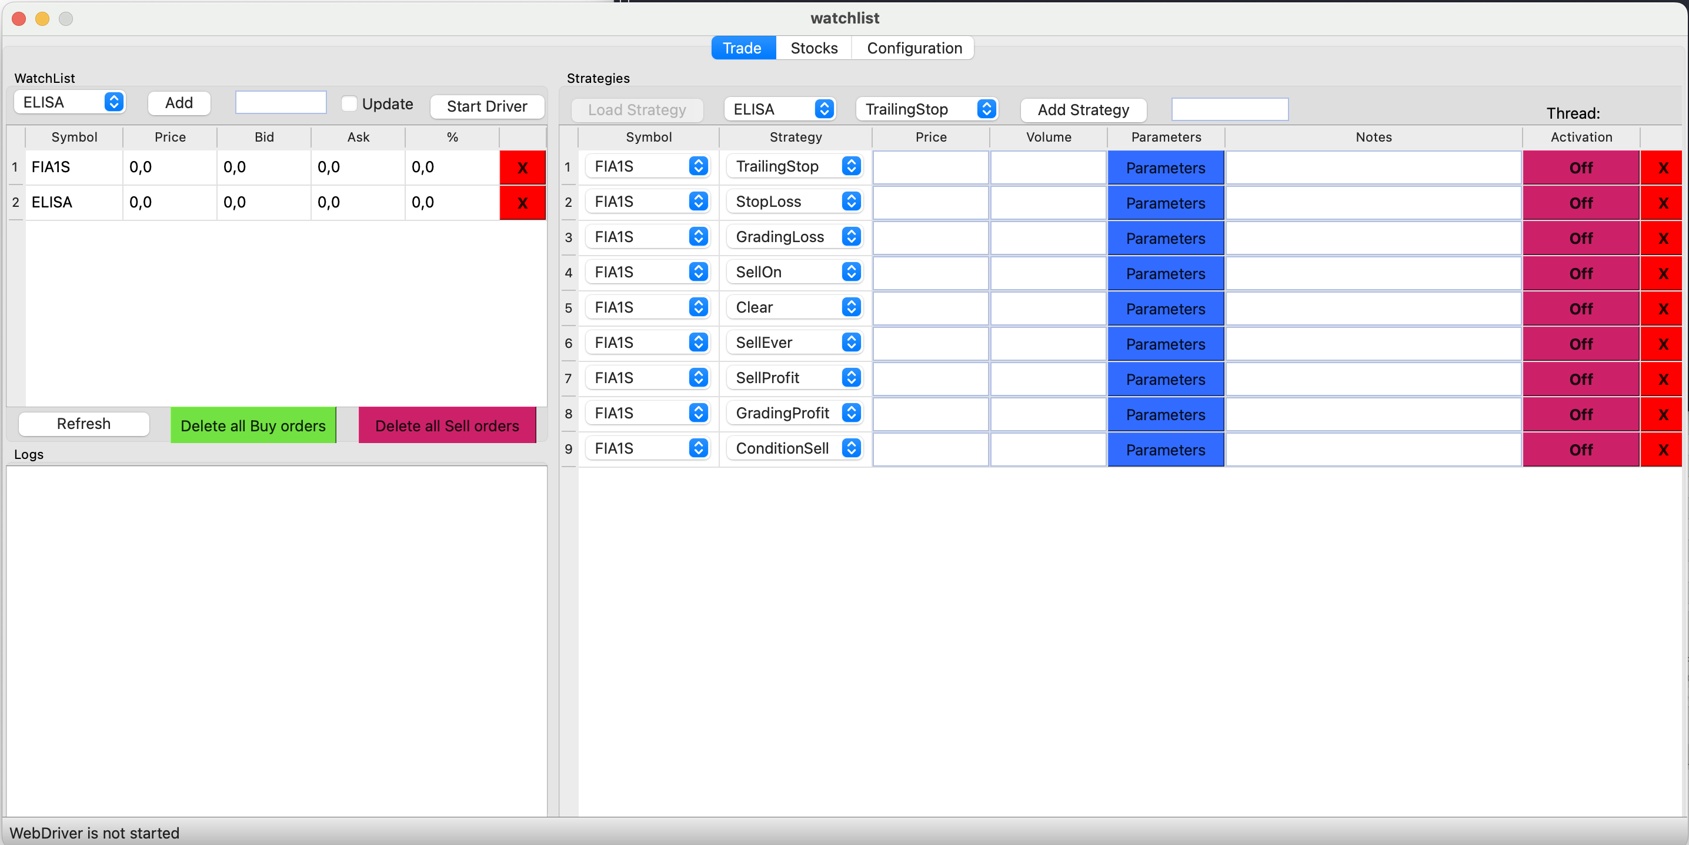Expand Symbol selector dropdown for row 3
1689x845 pixels.
tap(699, 237)
